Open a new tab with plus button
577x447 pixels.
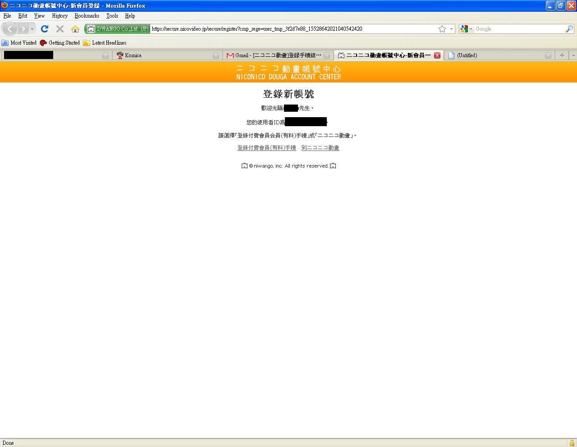point(562,55)
